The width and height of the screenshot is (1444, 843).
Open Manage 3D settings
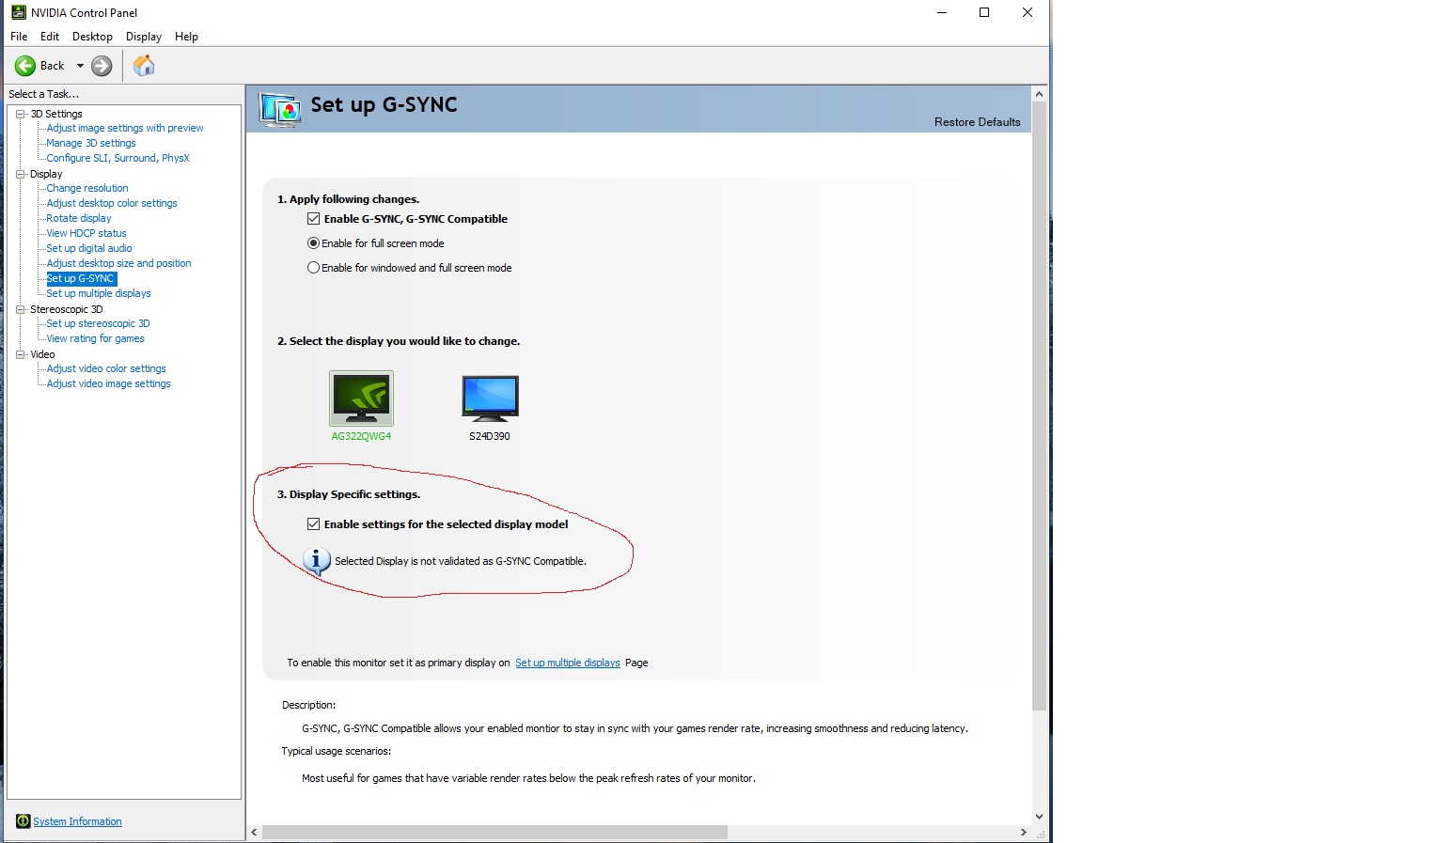click(x=91, y=143)
